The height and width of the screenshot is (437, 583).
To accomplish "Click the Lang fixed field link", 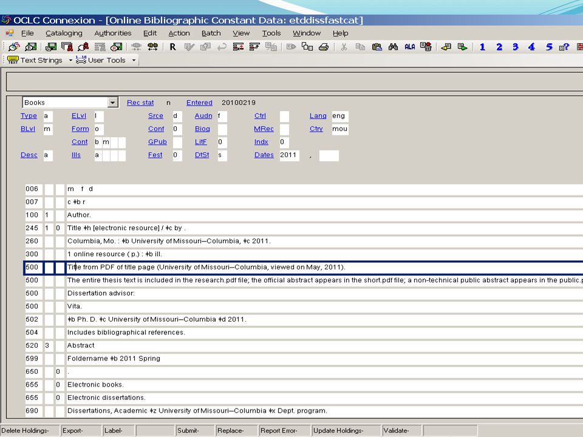I will [318, 115].
